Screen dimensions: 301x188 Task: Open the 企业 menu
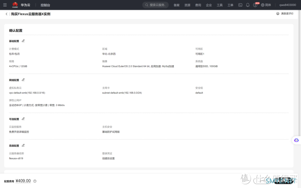[209, 5]
